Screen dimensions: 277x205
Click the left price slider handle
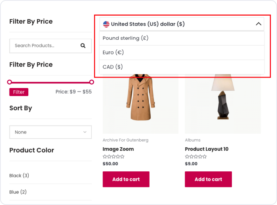(10, 82)
